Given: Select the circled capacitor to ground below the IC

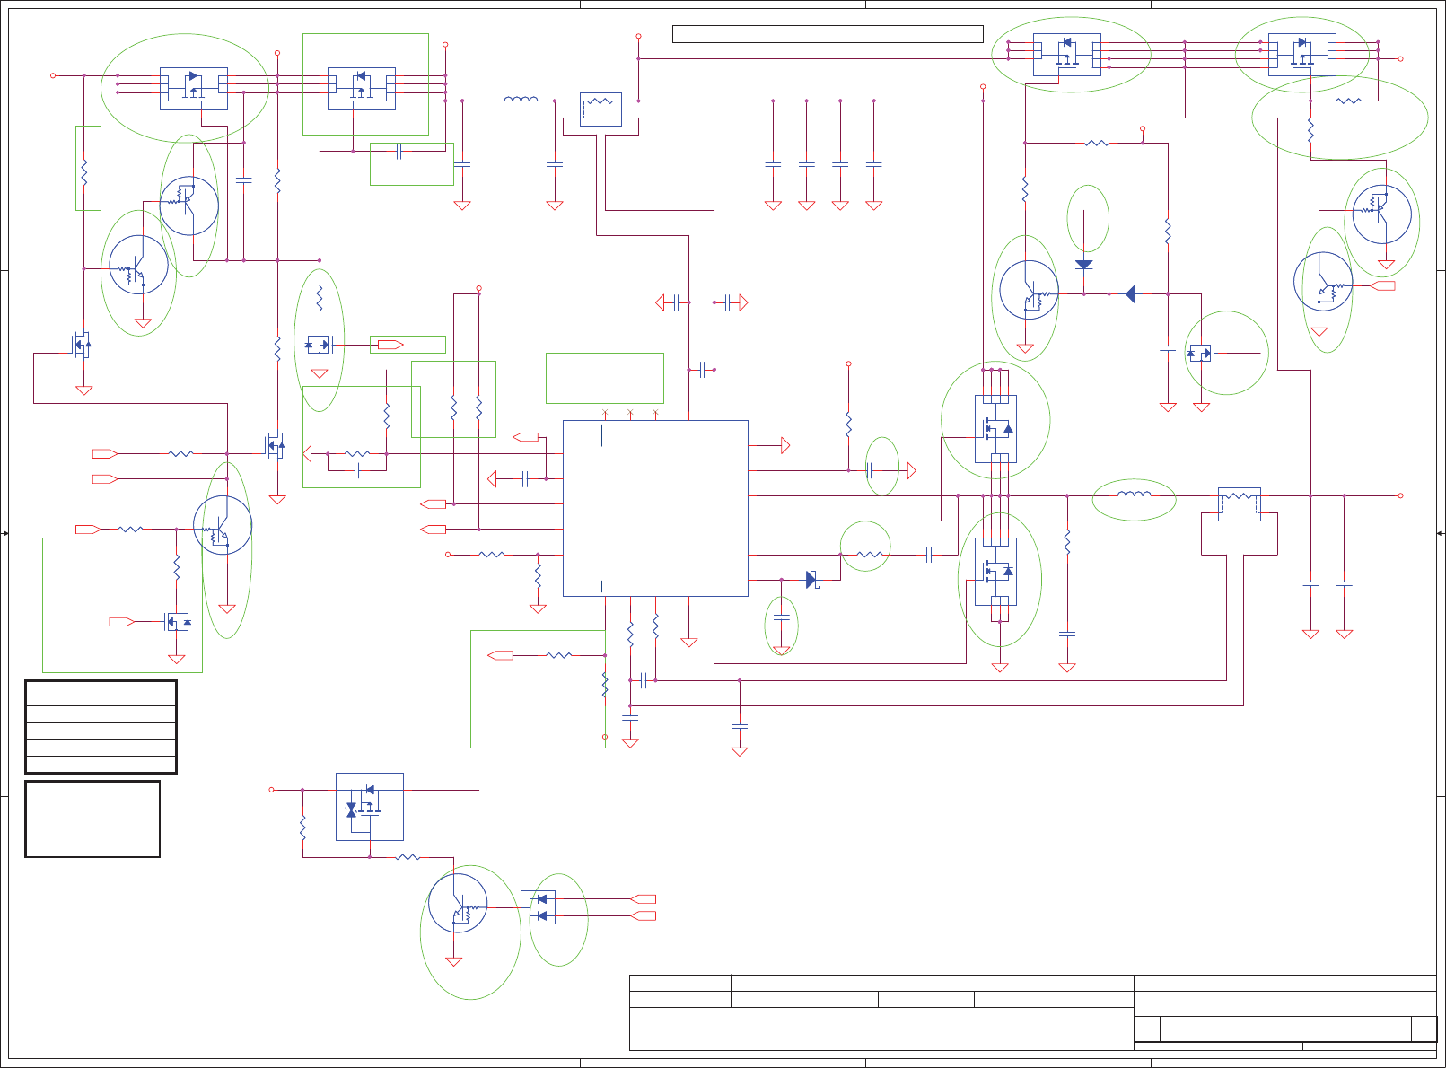Looking at the screenshot, I should point(782,618).
